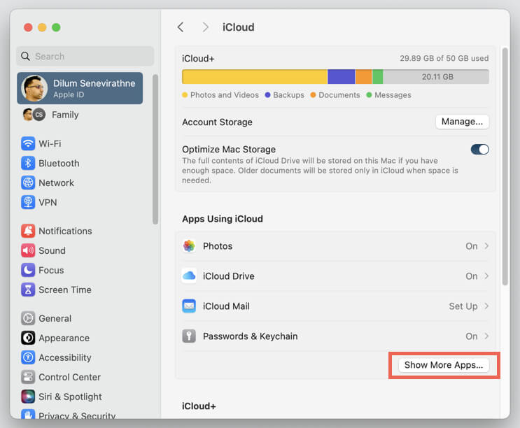The image size is (520, 428).
Task: Expand the Photos row chevron
Action: [x=486, y=245]
